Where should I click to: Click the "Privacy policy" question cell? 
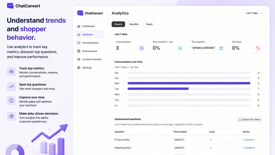pos(122,140)
